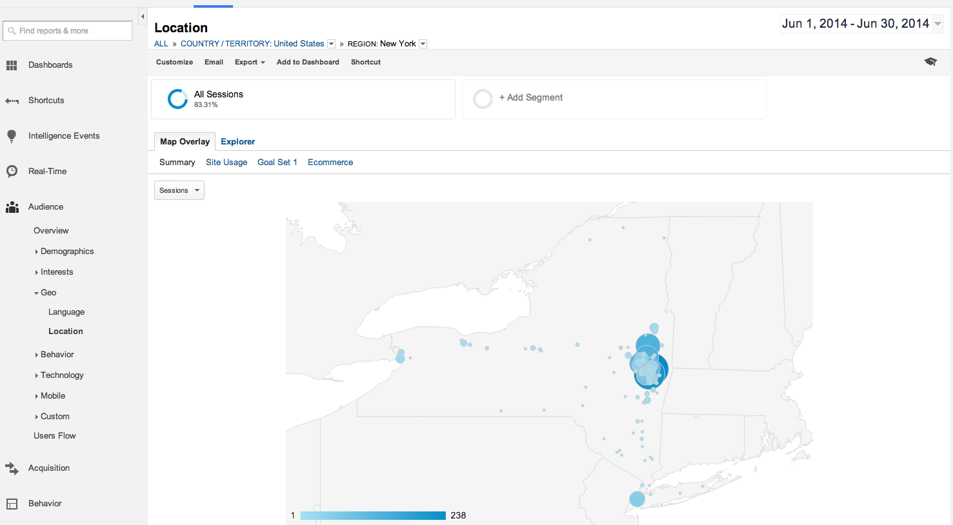Select the Site Usage tab
The width and height of the screenshot is (953, 525).
click(x=226, y=163)
